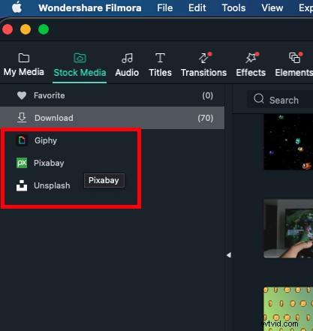
Task: Open the Apple menu
Action: point(17,8)
